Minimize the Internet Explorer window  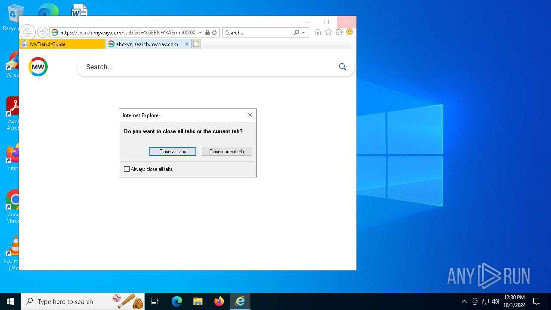(x=307, y=22)
